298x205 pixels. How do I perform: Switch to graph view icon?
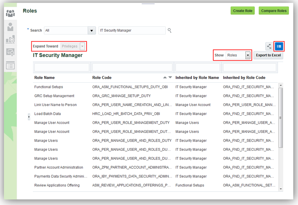tap(269, 46)
